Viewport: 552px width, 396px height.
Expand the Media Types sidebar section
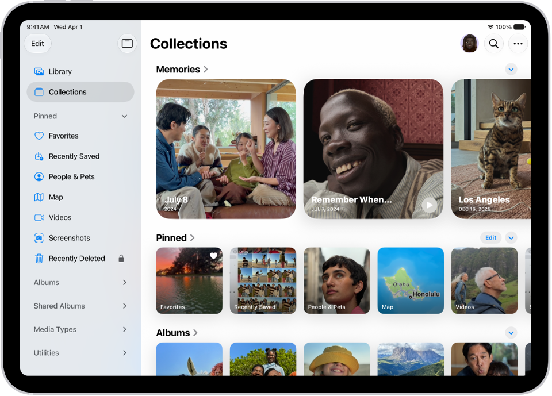pos(125,329)
